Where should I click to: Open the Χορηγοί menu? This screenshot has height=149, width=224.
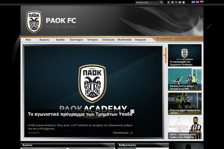tap(141, 40)
